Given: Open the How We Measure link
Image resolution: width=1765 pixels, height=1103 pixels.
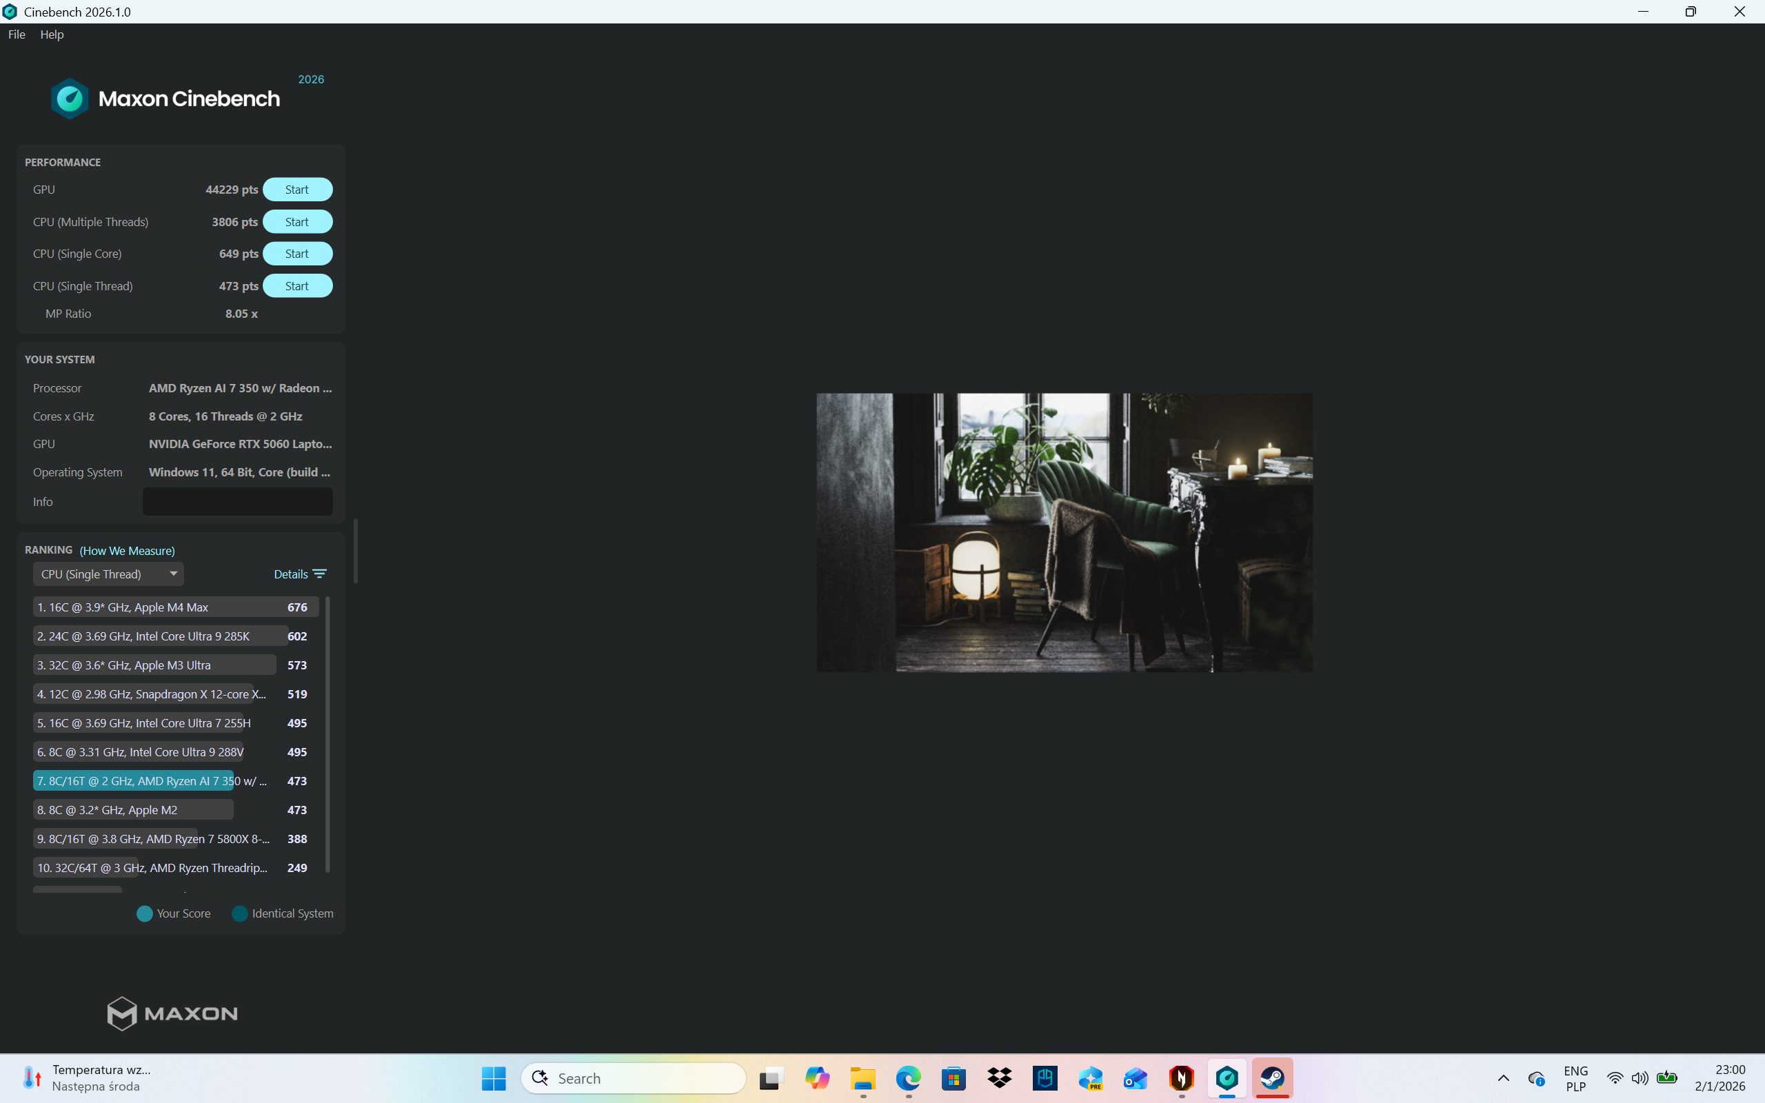Looking at the screenshot, I should (x=127, y=551).
